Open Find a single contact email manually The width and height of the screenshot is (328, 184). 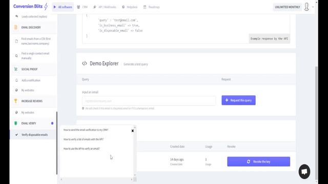coord(35,56)
